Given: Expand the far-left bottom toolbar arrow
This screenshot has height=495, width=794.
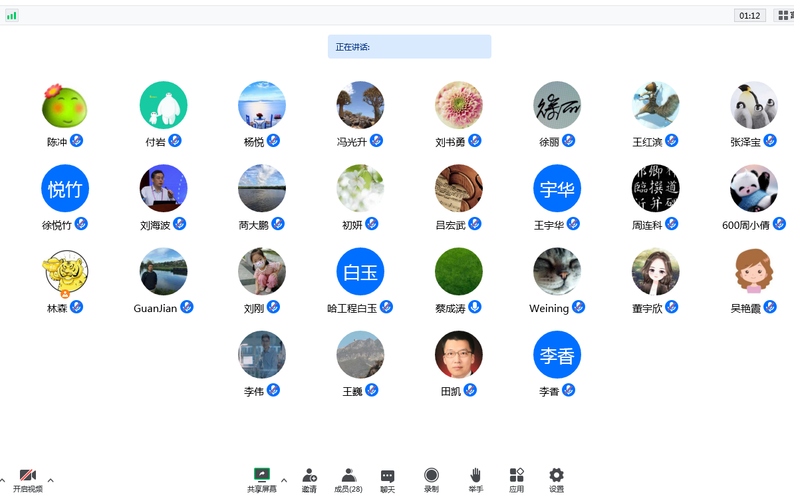Looking at the screenshot, I should pyautogui.click(x=3, y=480).
